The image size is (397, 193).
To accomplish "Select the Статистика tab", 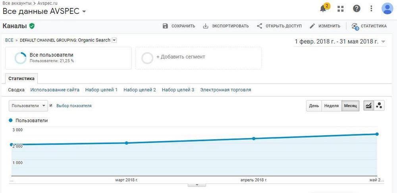I will (21, 78).
